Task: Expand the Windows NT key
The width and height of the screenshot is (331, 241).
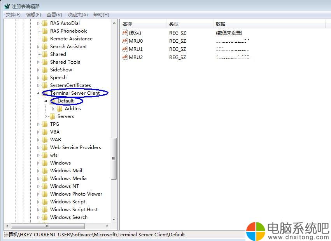Action: click(x=39, y=186)
